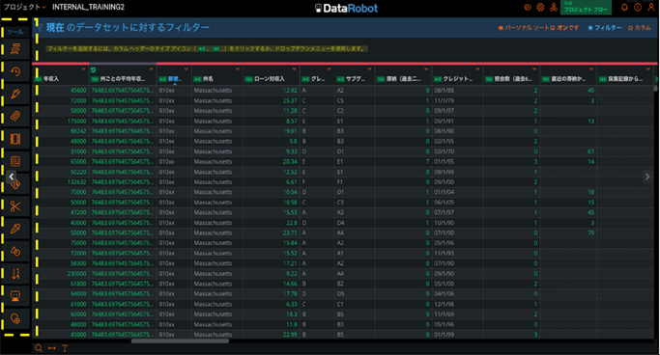This screenshot has width=660, height=355.
Task: Open the paperclip attach tool
Action: point(15,116)
